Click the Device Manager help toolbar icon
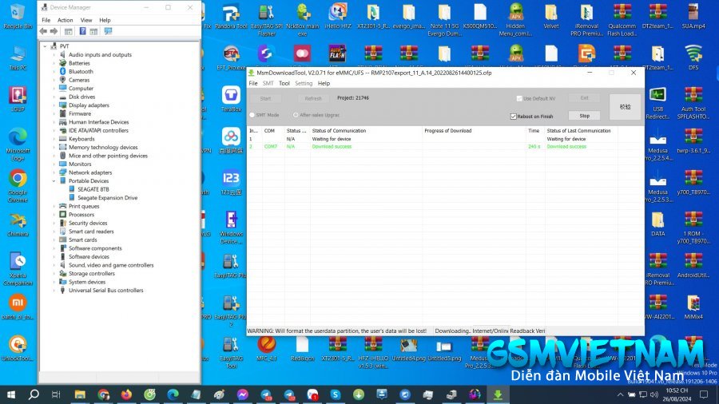 pos(82,31)
